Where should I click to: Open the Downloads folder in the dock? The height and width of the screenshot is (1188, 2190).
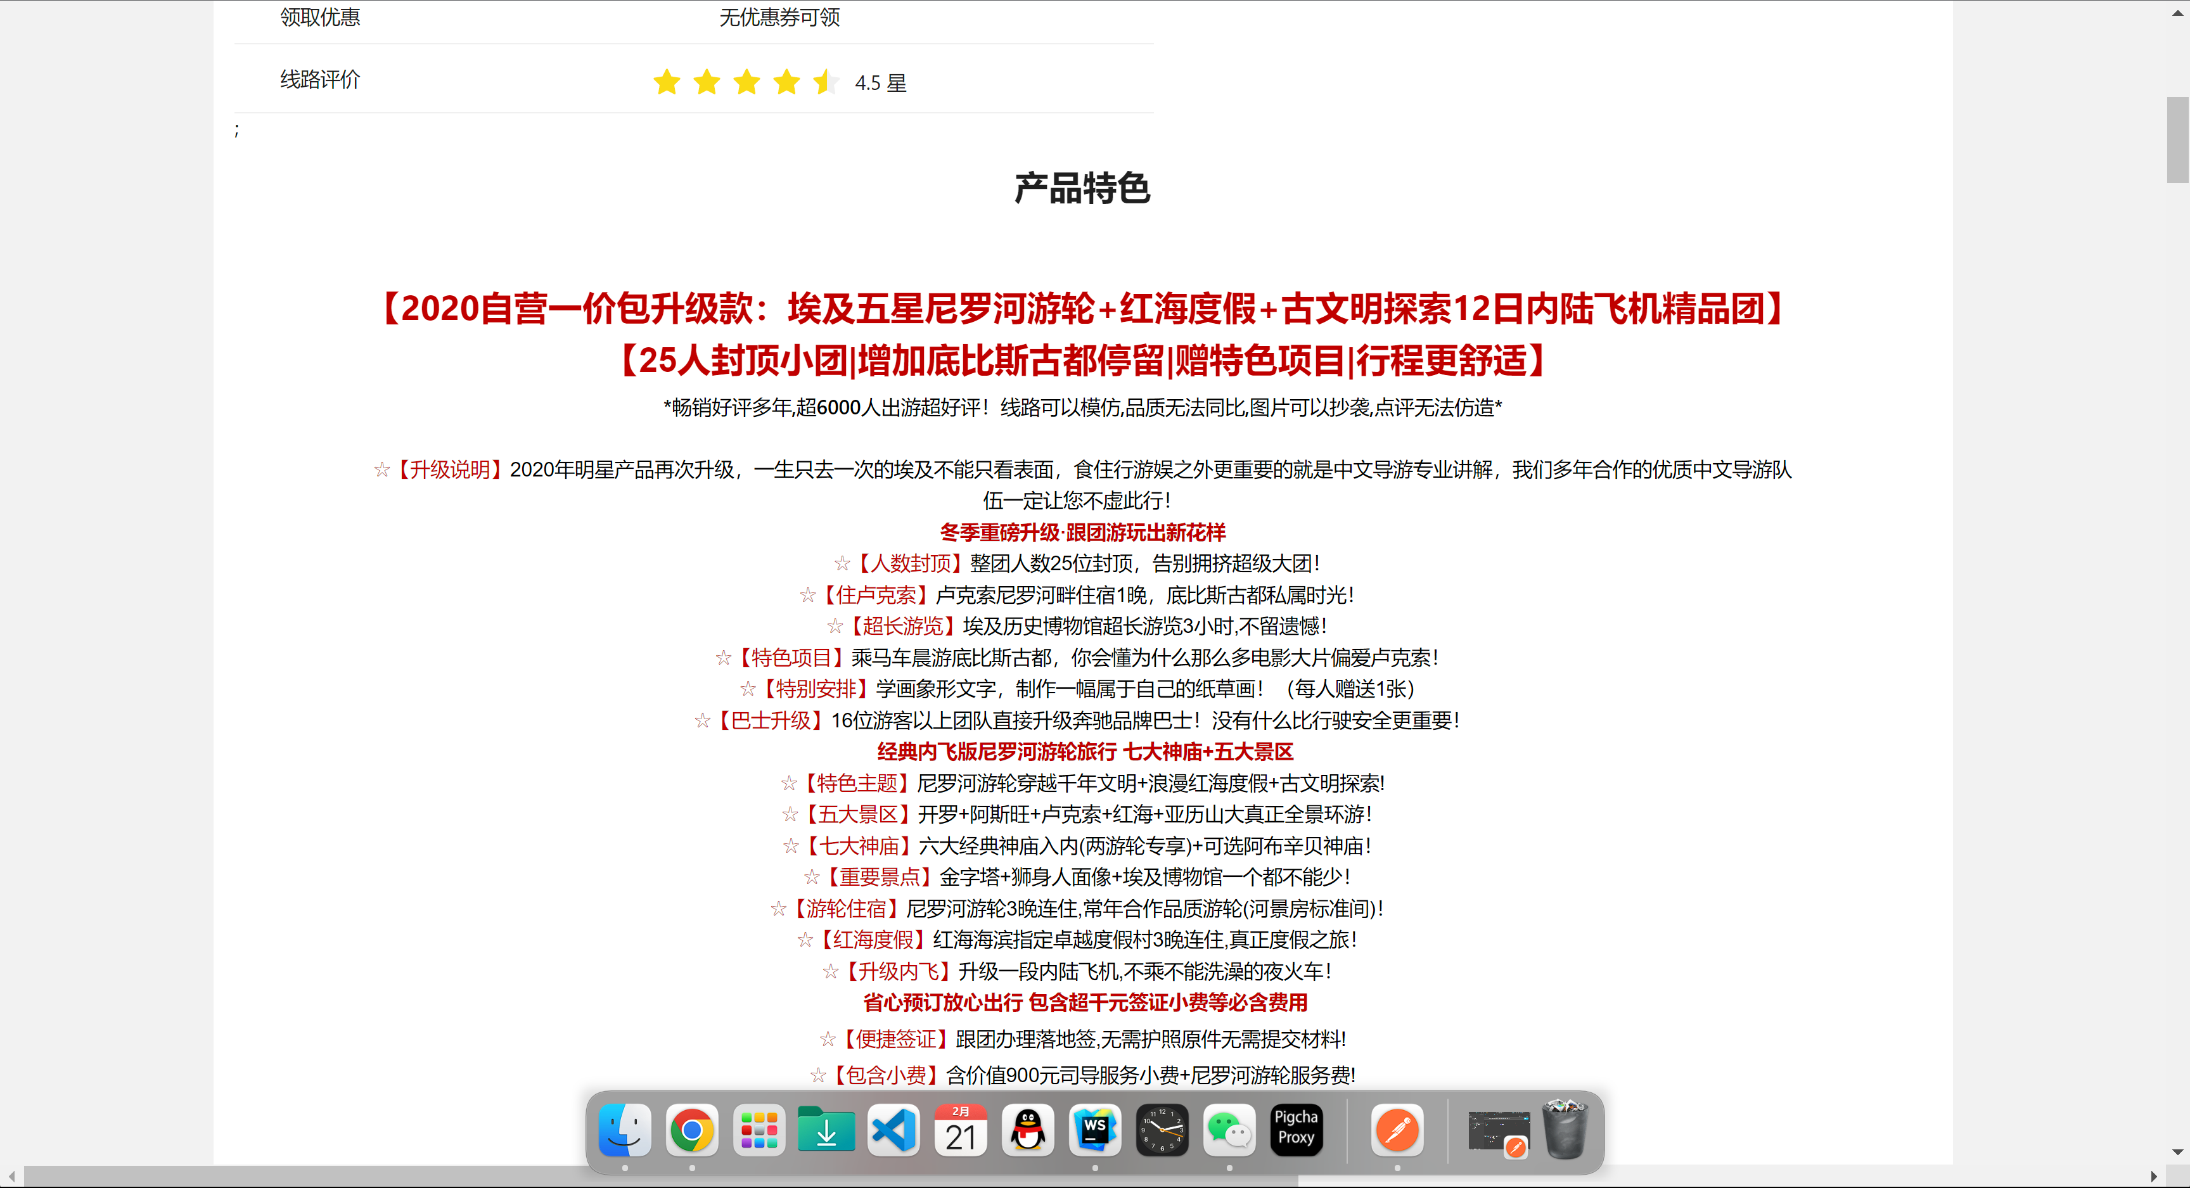[826, 1130]
